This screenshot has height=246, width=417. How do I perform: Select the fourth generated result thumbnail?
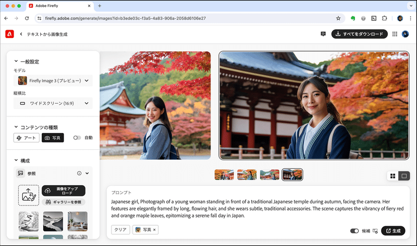coord(292,175)
